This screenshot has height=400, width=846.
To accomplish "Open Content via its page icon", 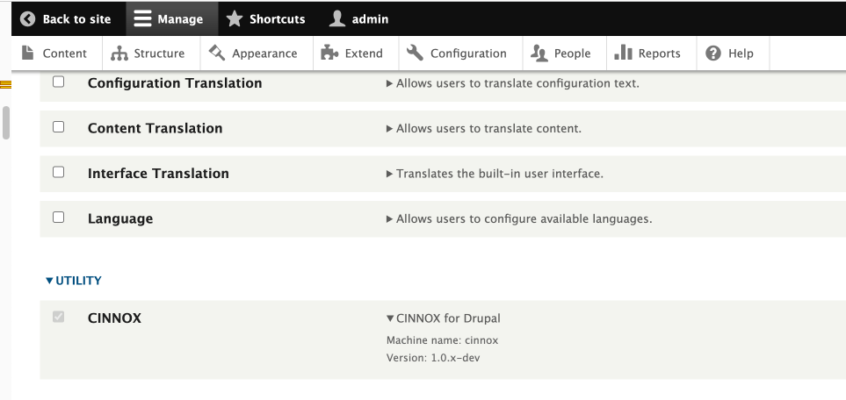I will pyautogui.click(x=28, y=53).
